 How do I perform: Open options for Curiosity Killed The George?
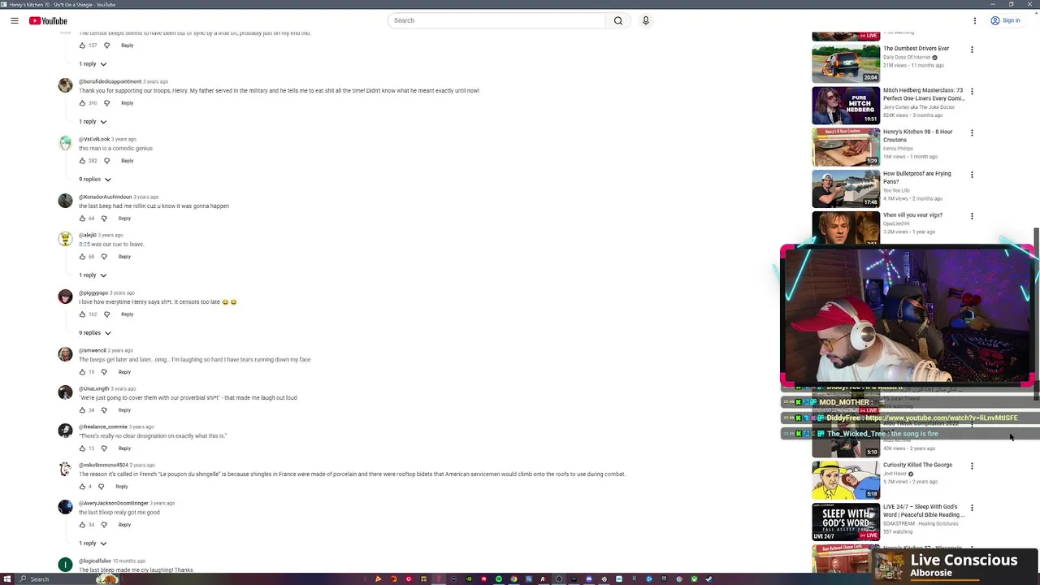(972, 466)
